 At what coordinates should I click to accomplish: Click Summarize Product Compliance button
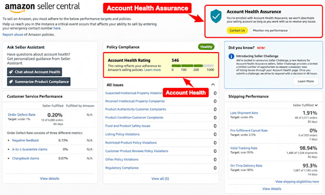(x=39, y=82)
